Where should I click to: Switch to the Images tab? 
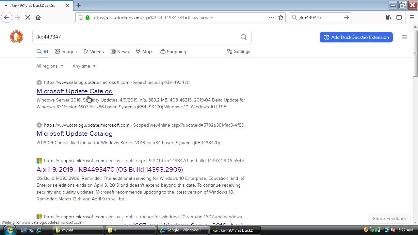point(66,52)
